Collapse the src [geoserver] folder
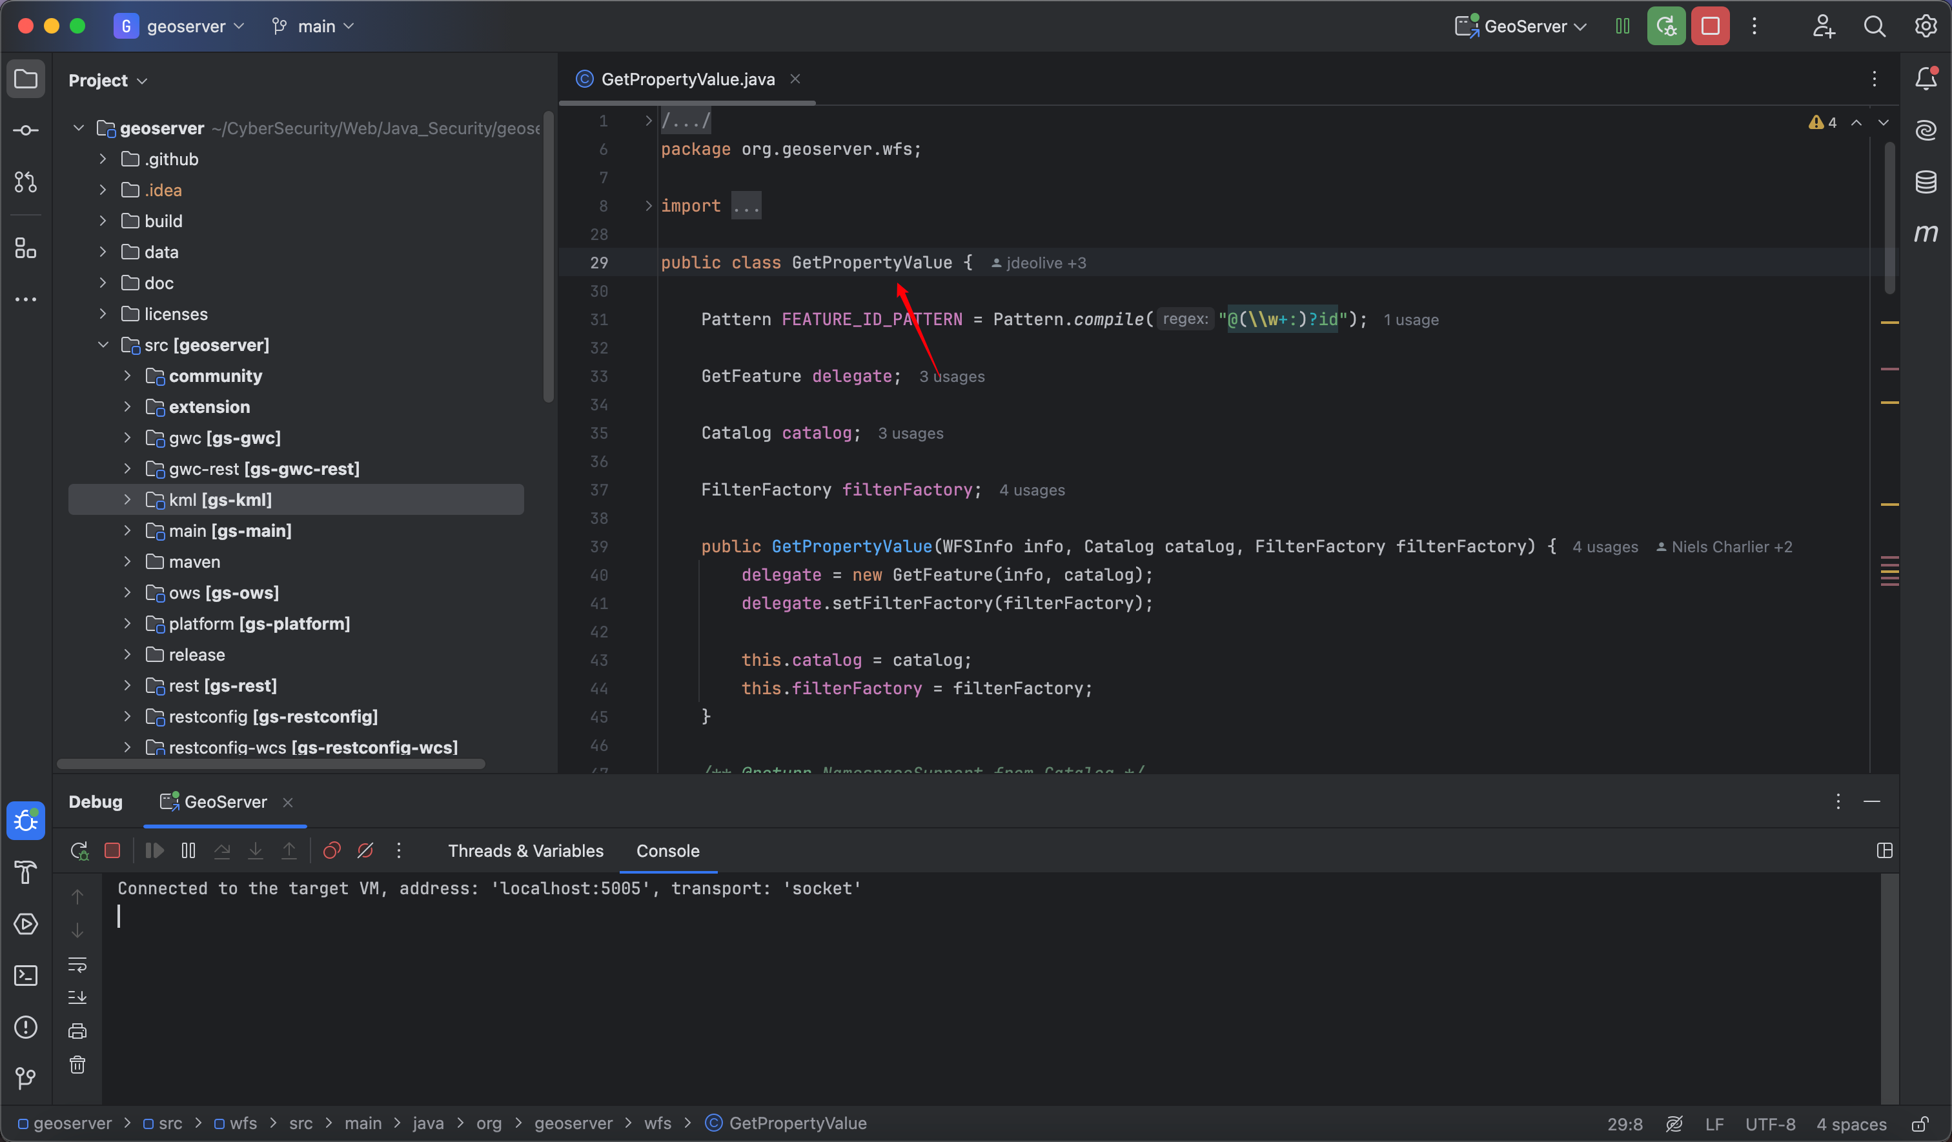The height and width of the screenshot is (1142, 1952). point(102,345)
